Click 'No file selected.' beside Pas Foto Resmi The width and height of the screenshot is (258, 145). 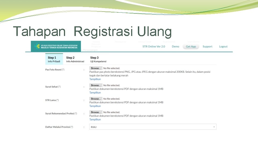[112, 68]
